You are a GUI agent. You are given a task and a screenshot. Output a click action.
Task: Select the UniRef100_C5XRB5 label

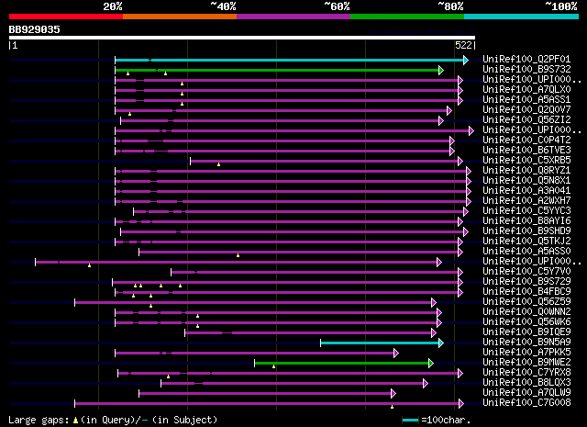tap(526, 161)
